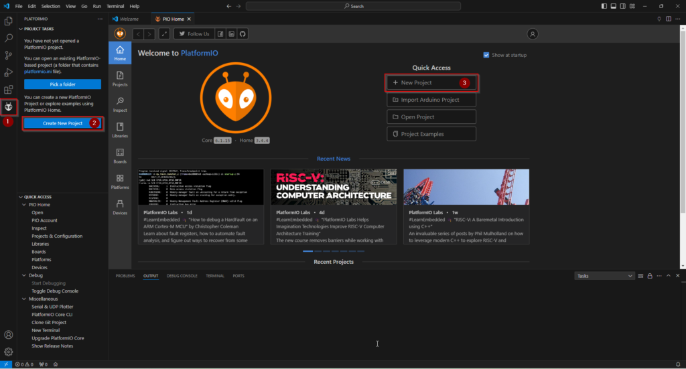Click the notifications bell in status bar
Image resolution: width=686 pixels, height=369 pixels.
(x=678, y=364)
